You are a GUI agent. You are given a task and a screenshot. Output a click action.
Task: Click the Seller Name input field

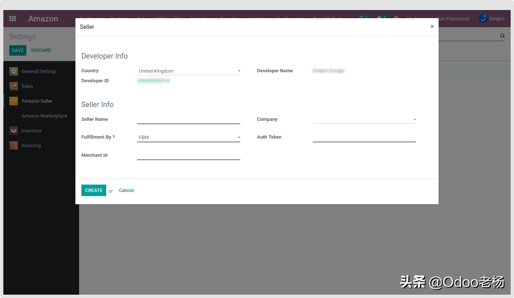pyautogui.click(x=189, y=119)
